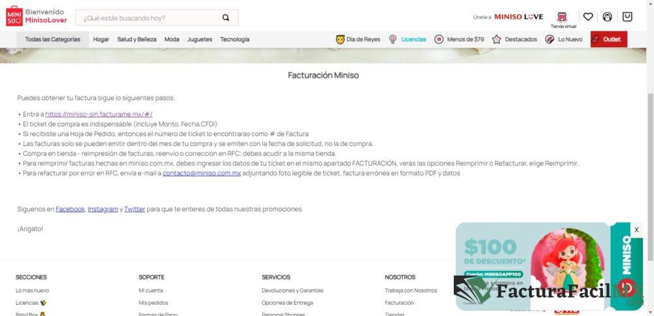Open the Tecnología category
Image resolution: width=654 pixels, height=316 pixels.
pyautogui.click(x=235, y=39)
